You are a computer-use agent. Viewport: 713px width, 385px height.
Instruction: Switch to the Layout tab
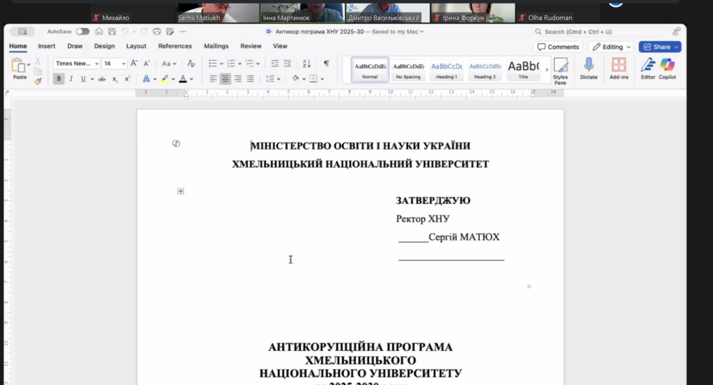136,46
